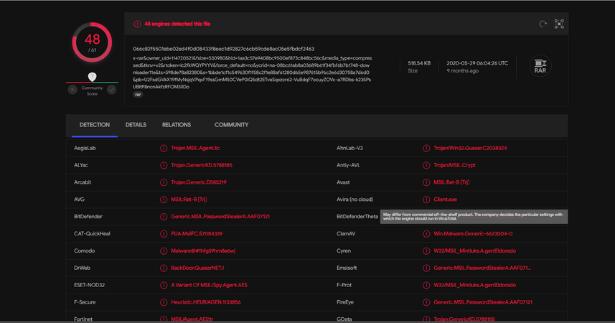Click 'A Variant Of MSIL/Spy.Agent.AES' result
The width and height of the screenshot is (615, 323).
pyautogui.click(x=209, y=286)
